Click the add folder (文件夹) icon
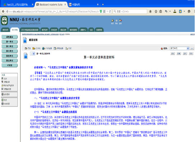195x142 pixels. click(34, 48)
